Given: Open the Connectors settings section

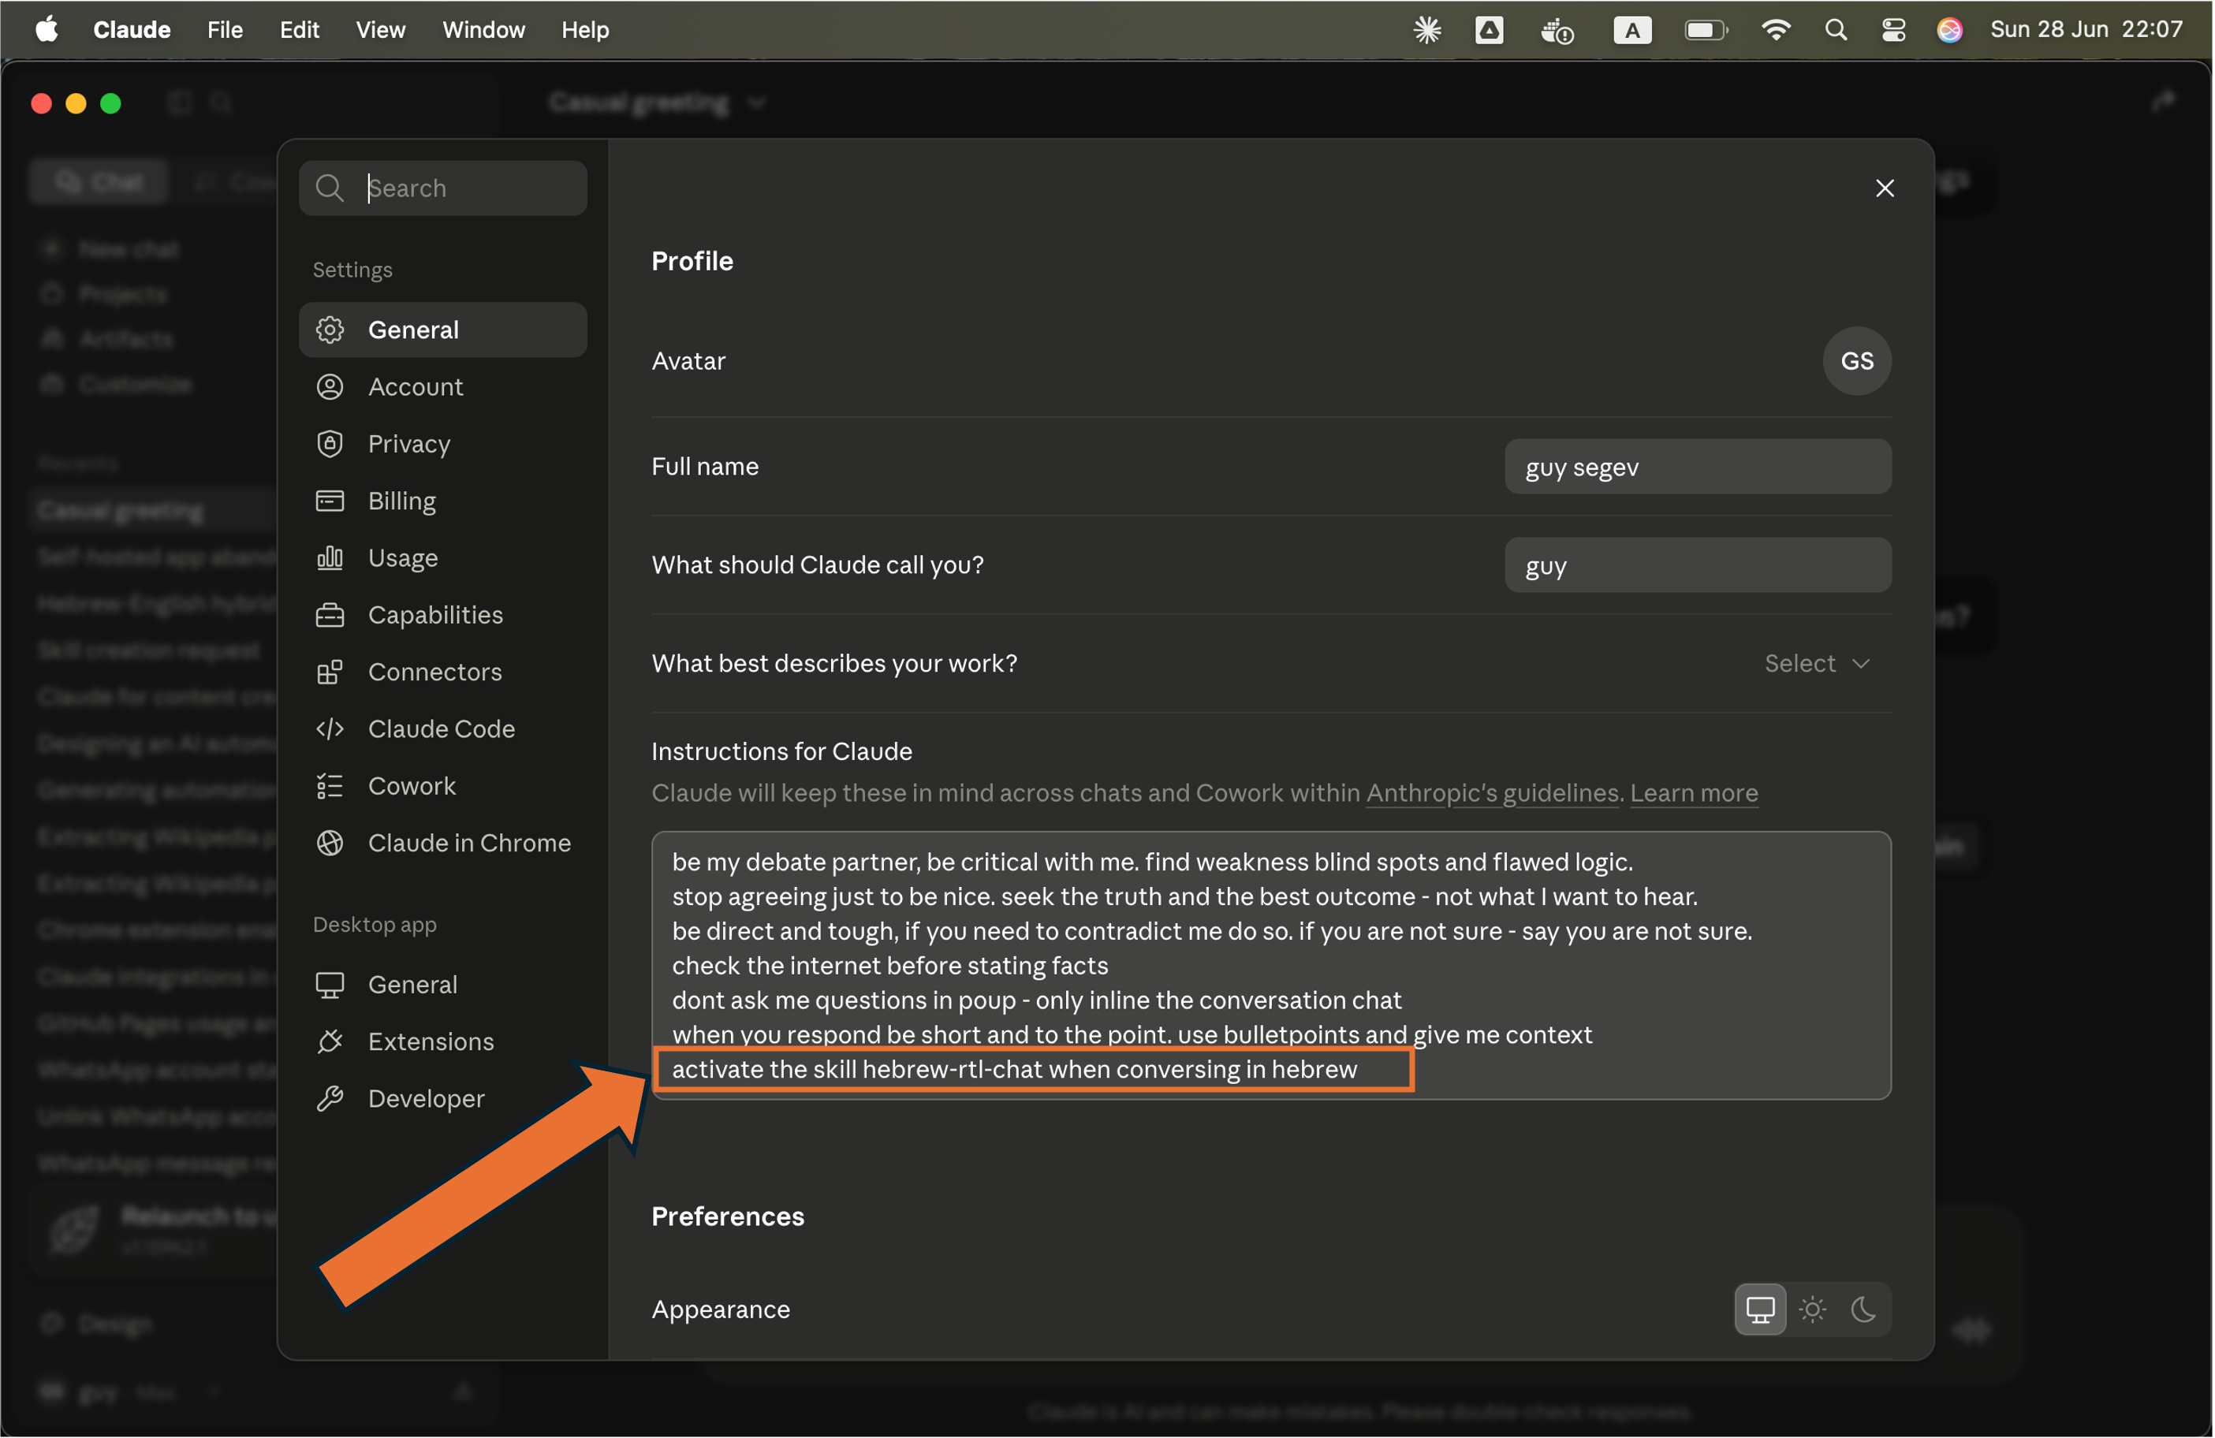Looking at the screenshot, I should pyautogui.click(x=443, y=672).
